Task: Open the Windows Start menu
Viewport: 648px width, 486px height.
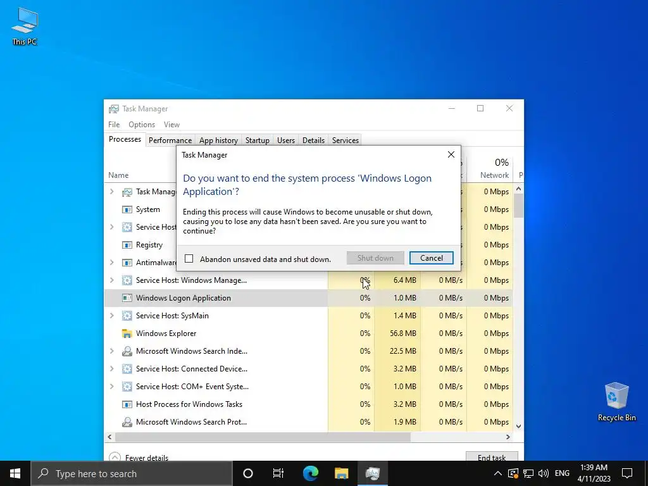Action: pyautogui.click(x=15, y=473)
